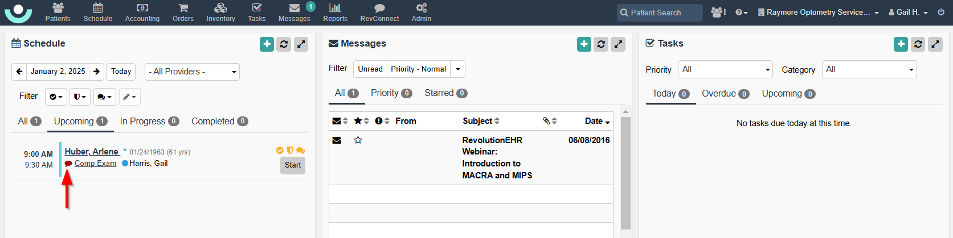The image size is (953, 238).
Task: Open the Huber, Arlene patient link
Action: click(x=92, y=152)
